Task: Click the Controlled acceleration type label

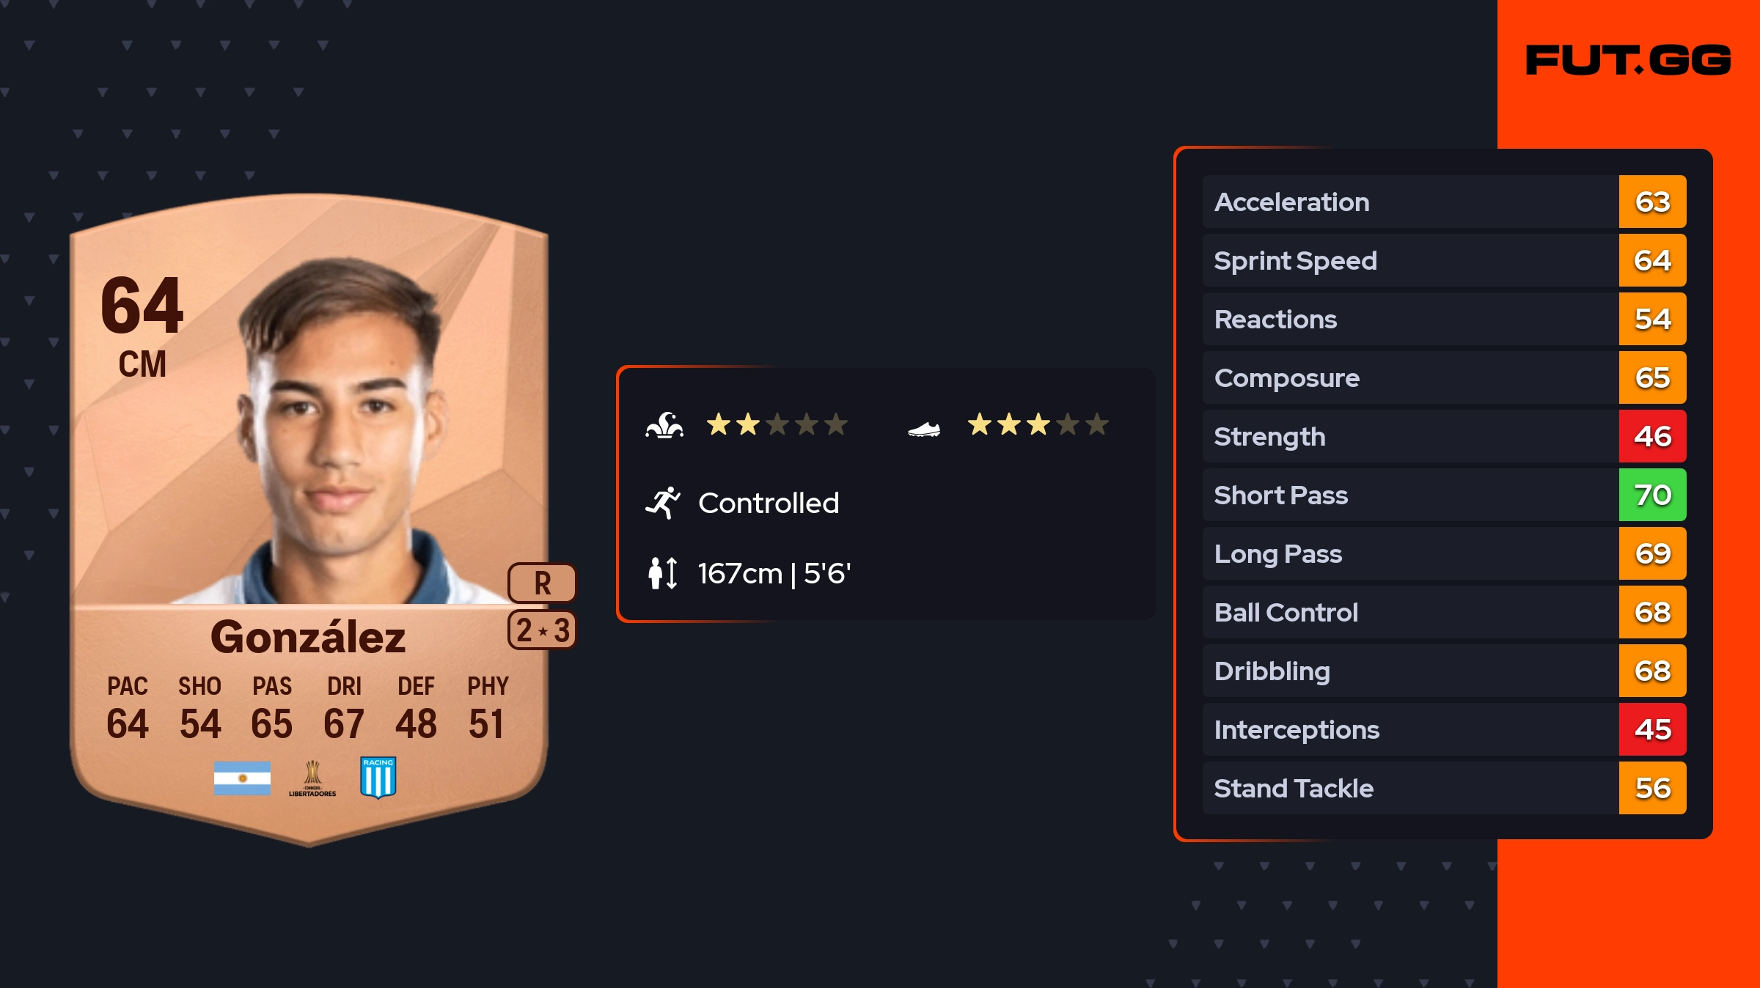Action: coord(769,503)
